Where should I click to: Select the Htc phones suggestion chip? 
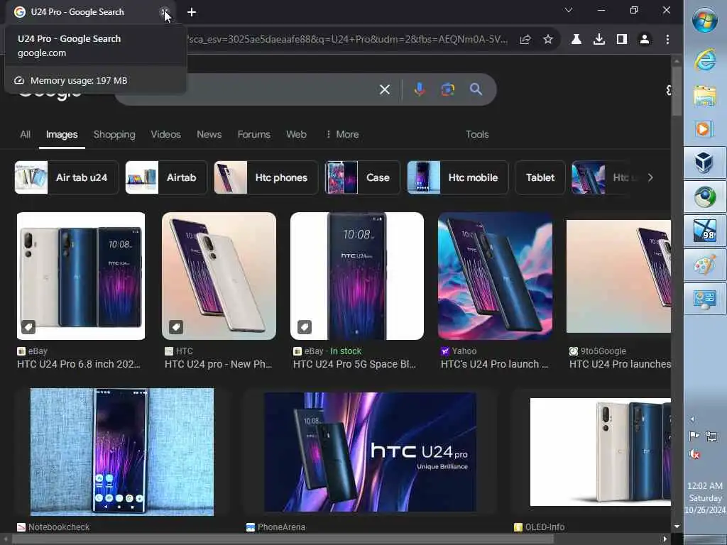click(x=266, y=177)
